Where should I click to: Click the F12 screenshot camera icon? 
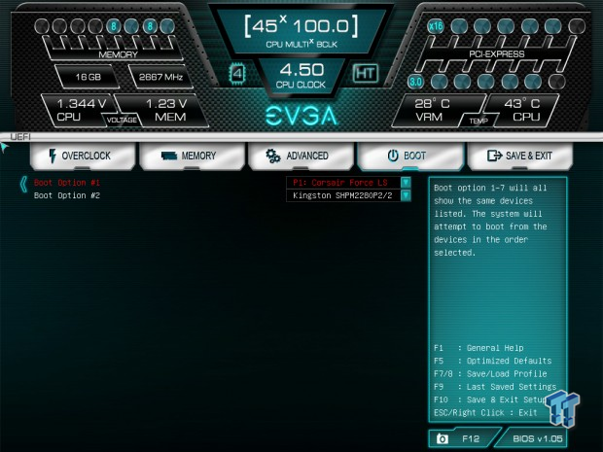[443, 438]
